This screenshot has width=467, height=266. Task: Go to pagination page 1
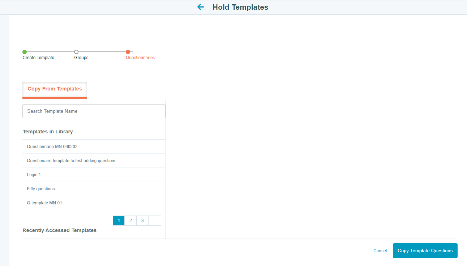point(119,221)
